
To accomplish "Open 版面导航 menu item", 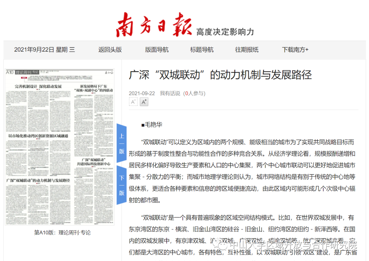I will [157, 50].
